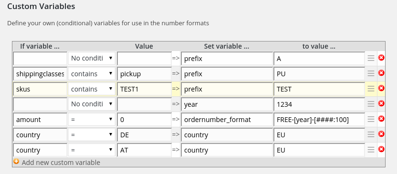Edit the FREE-[year]-[####:100] format field
Viewport: 397px width, 174px height.
pyautogui.click(x=319, y=119)
